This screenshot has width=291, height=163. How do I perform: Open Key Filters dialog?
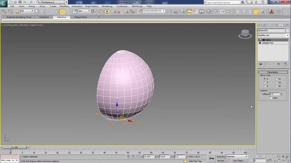pyautogui.click(x=239, y=161)
